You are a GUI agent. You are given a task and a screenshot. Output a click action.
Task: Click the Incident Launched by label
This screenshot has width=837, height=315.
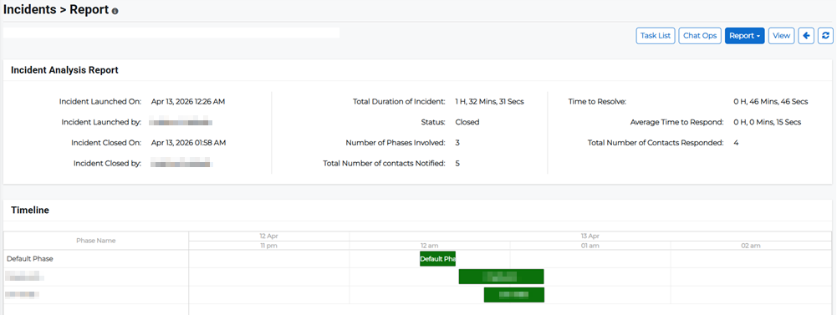pyautogui.click(x=101, y=122)
